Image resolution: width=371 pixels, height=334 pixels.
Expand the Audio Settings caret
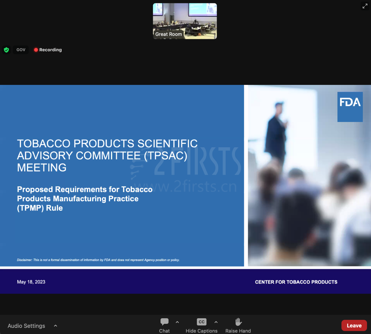(56, 326)
